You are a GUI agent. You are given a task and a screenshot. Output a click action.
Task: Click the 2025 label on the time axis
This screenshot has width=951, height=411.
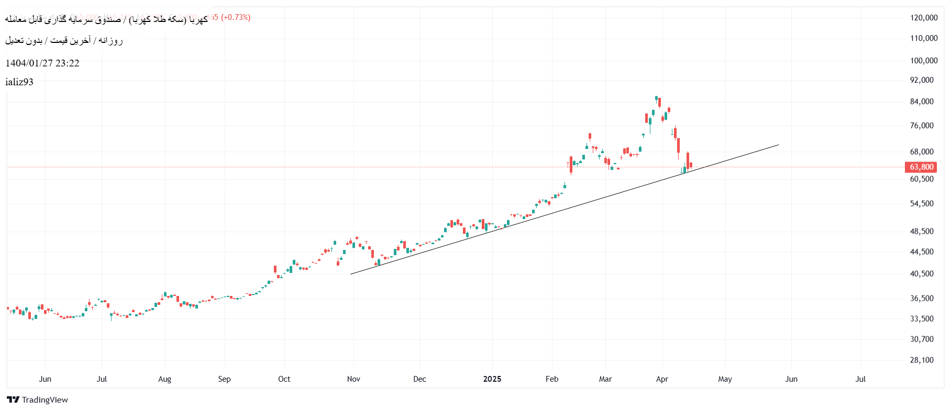coord(492,379)
